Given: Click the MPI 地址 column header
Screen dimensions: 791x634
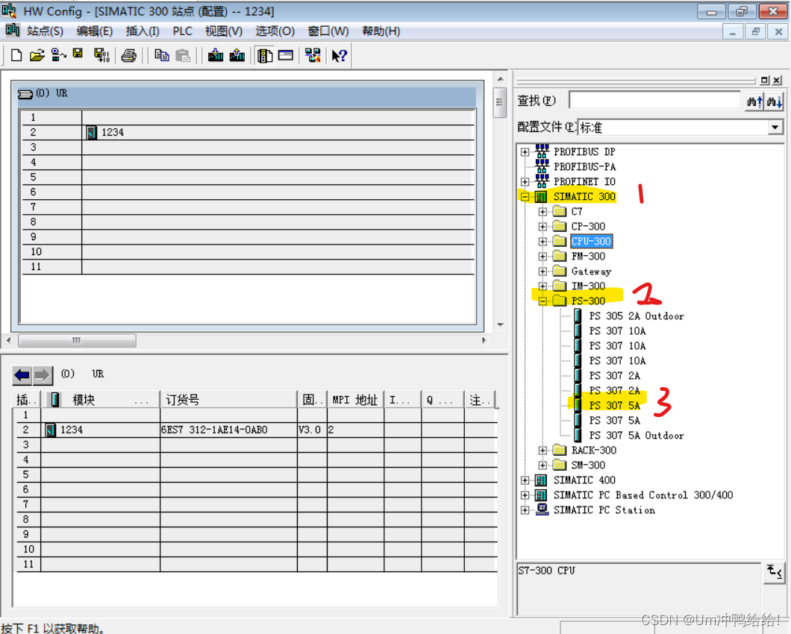Looking at the screenshot, I should click(x=355, y=400).
